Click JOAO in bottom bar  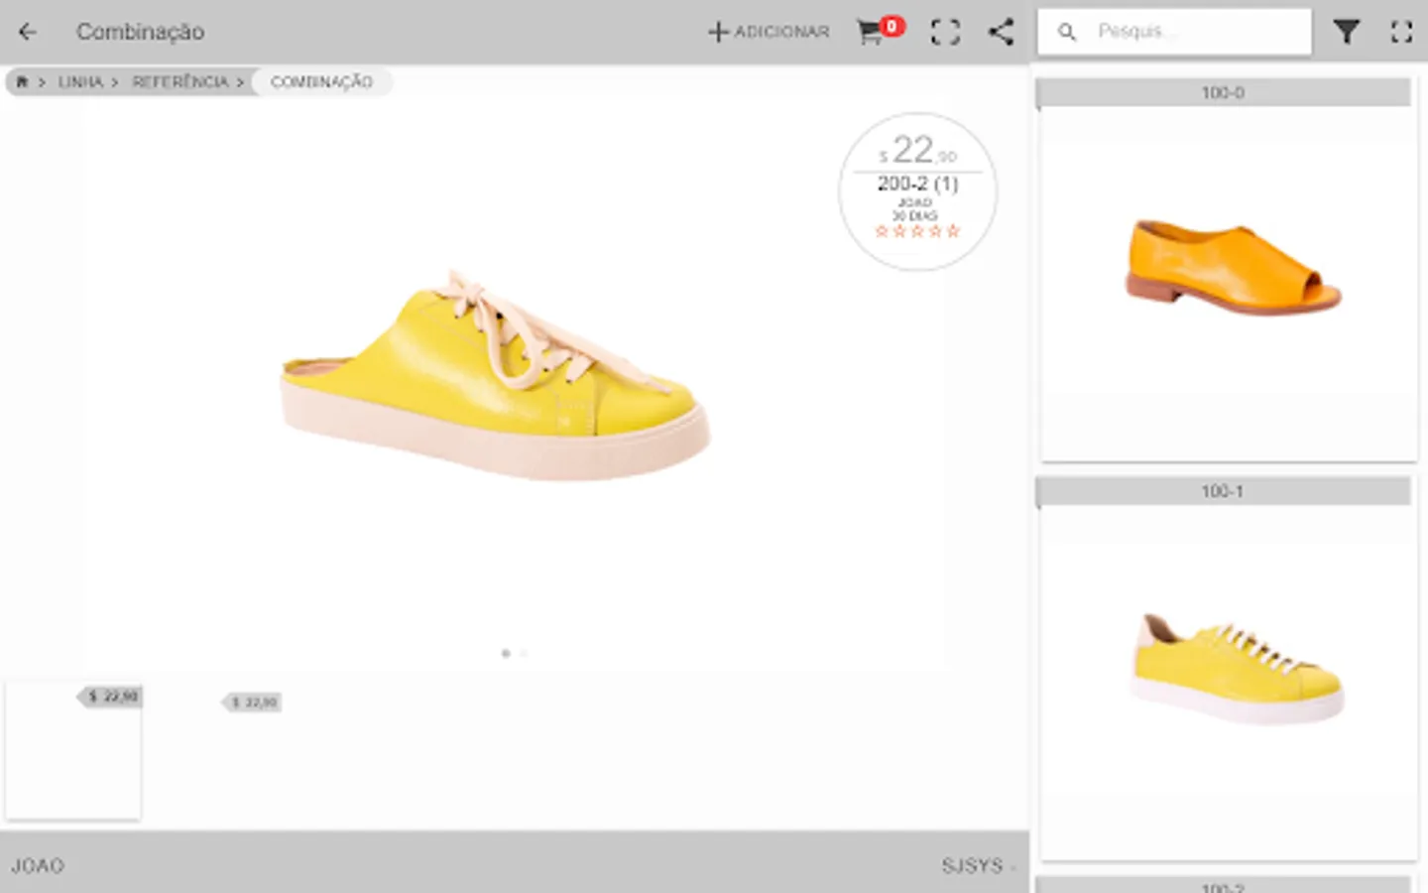click(x=38, y=865)
